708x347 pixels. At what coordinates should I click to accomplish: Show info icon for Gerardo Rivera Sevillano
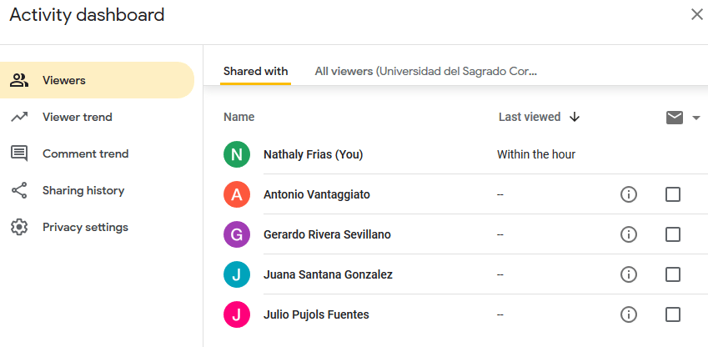[629, 234]
